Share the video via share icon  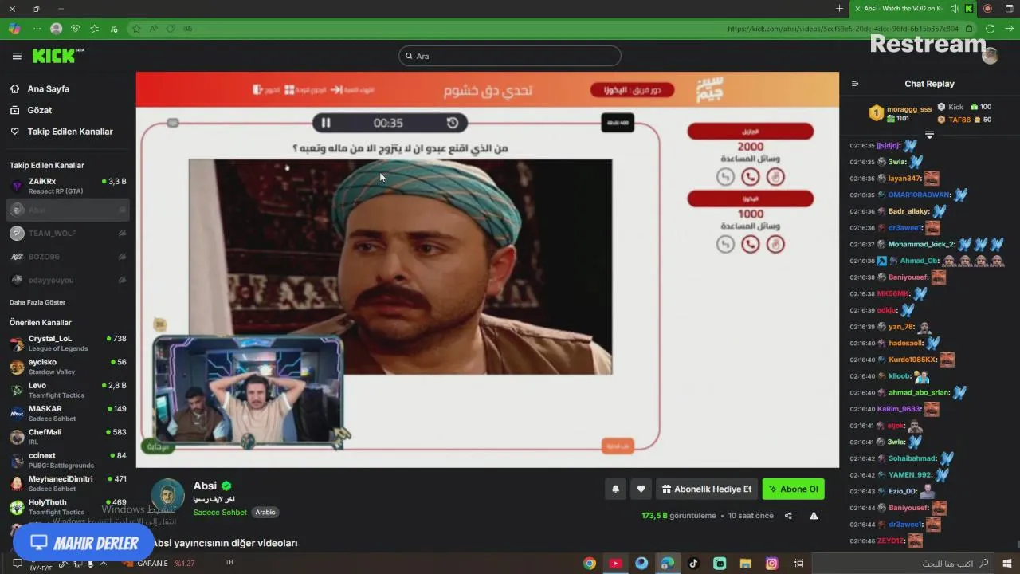(x=788, y=516)
